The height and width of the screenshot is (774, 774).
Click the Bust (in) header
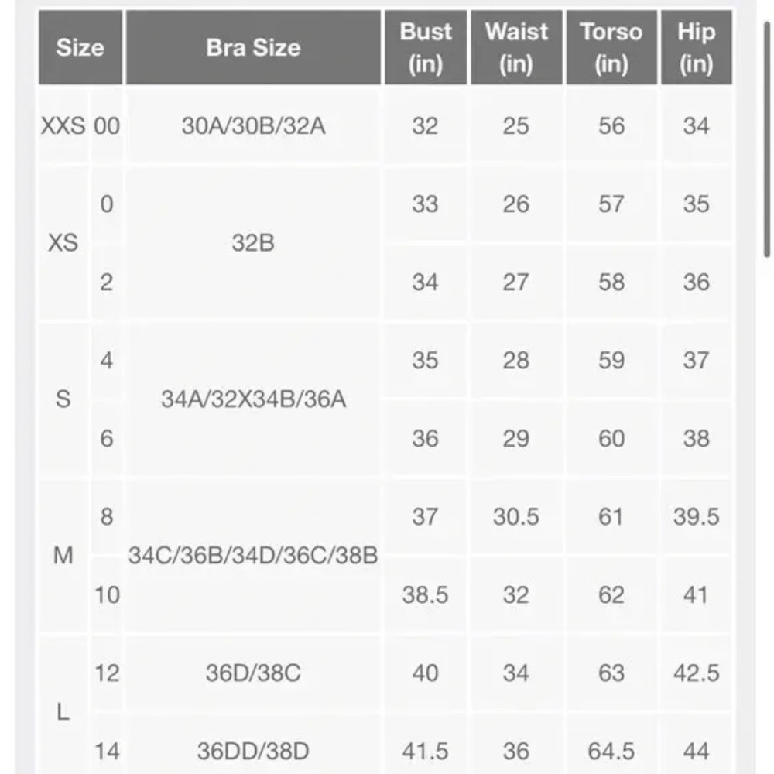[x=426, y=47]
